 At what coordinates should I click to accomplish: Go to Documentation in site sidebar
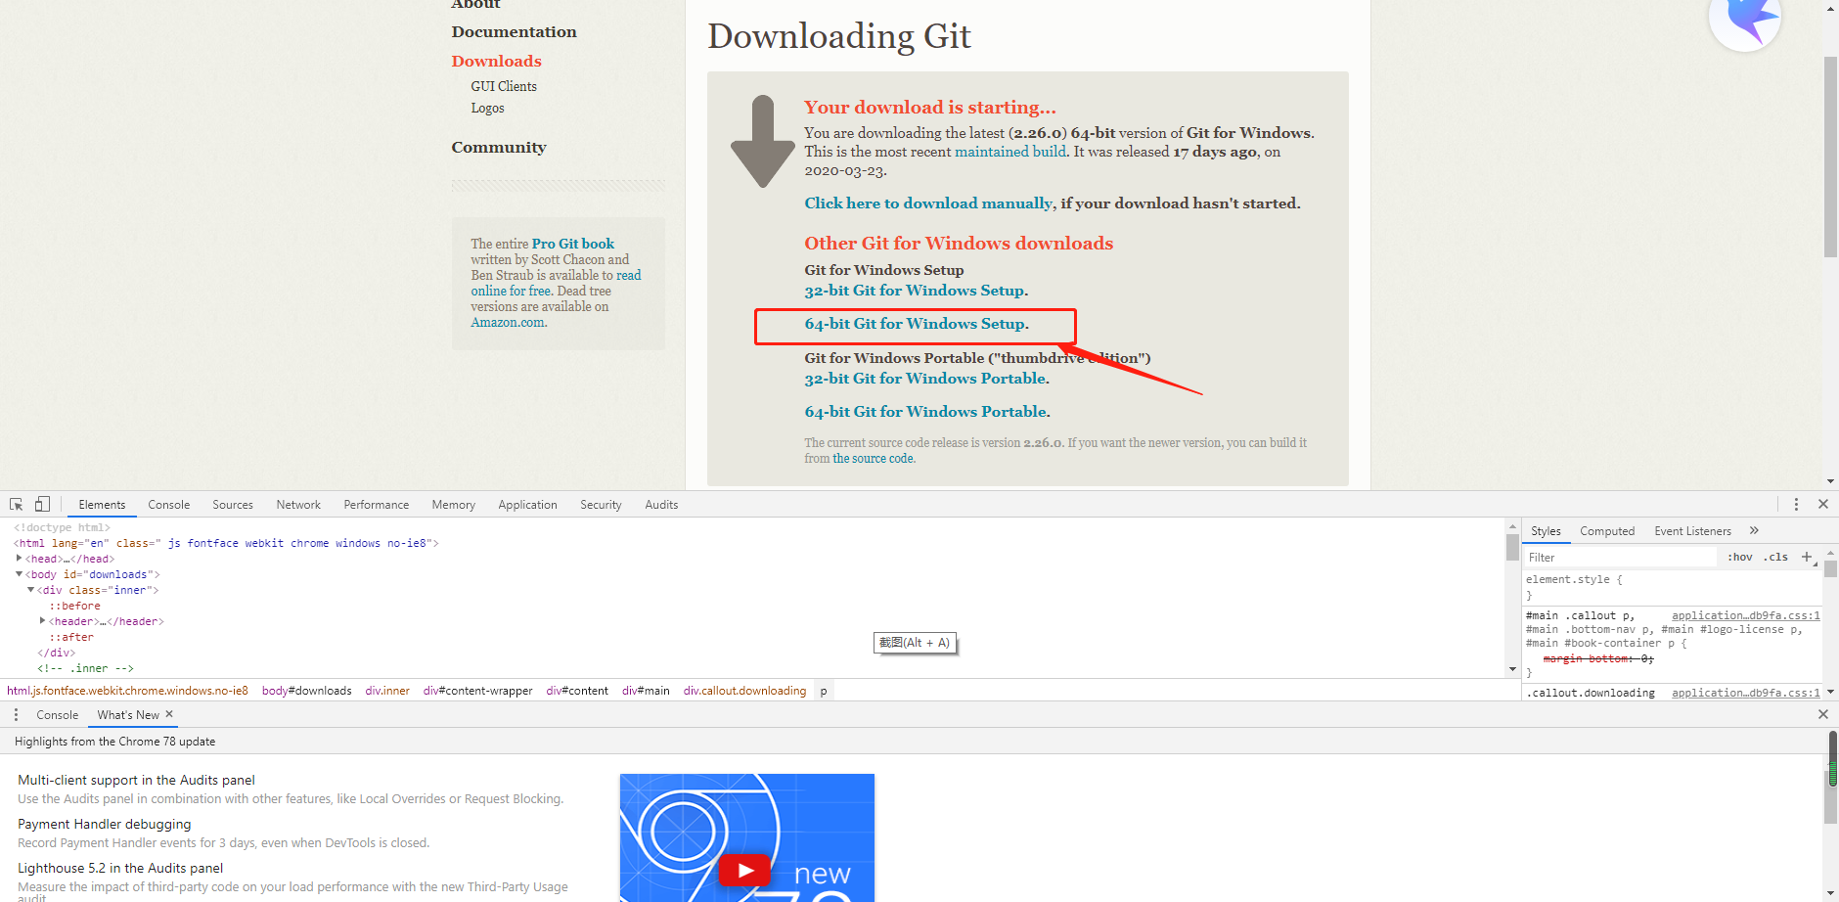[514, 32]
